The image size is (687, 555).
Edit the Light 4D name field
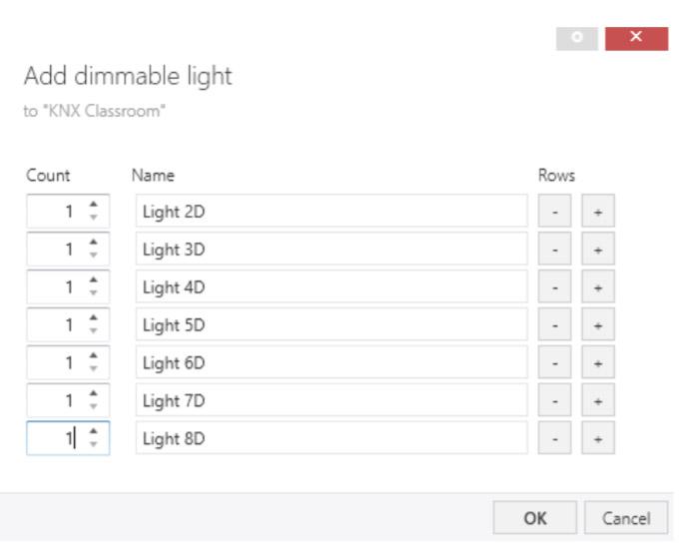[331, 287]
